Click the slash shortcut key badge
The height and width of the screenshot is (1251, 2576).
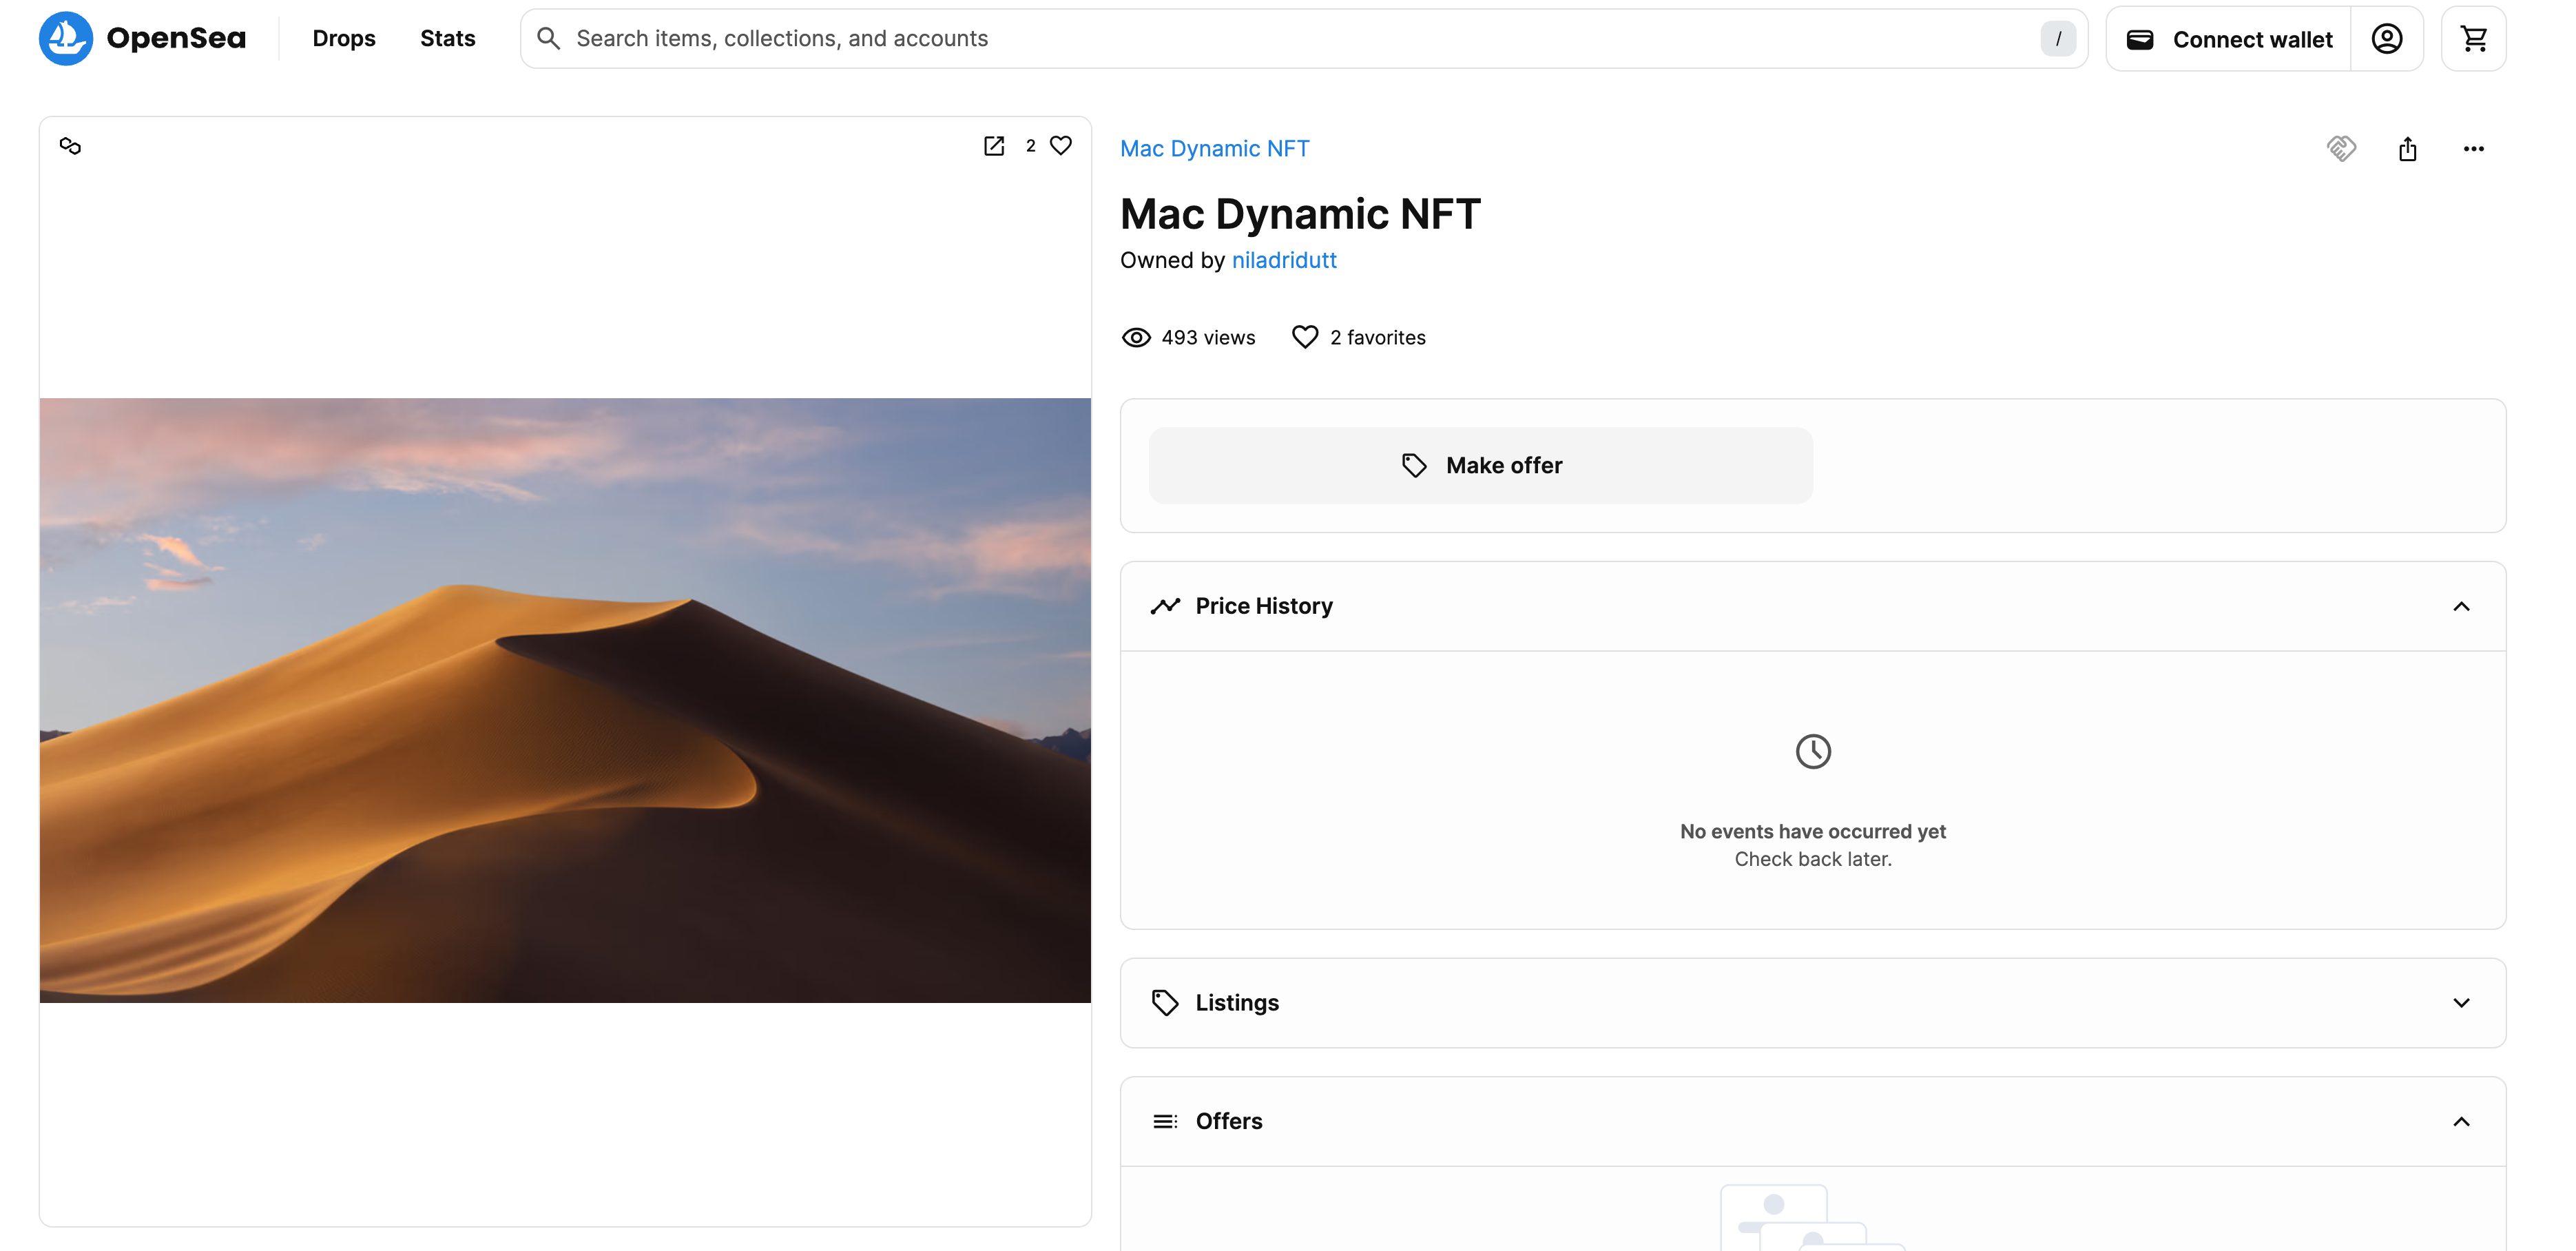point(2058,38)
